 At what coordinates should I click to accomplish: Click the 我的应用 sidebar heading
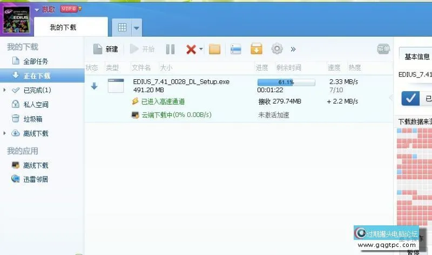point(23,151)
